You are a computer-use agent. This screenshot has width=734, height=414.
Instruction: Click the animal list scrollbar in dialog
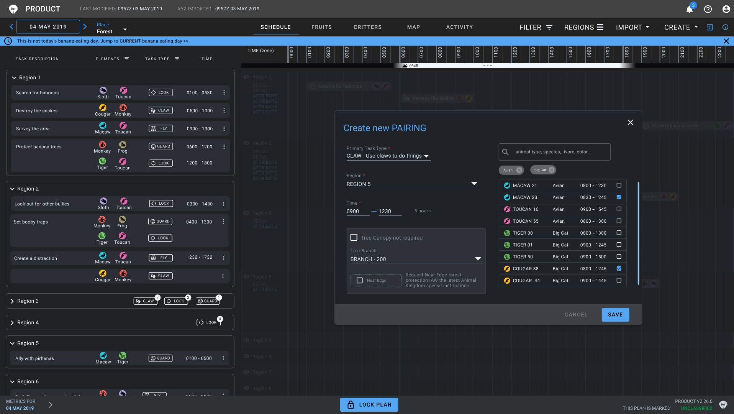638,233
